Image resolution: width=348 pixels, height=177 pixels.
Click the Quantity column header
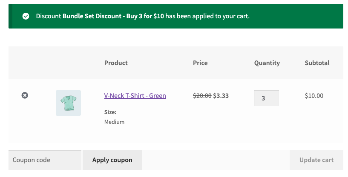[x=267, y=63]
